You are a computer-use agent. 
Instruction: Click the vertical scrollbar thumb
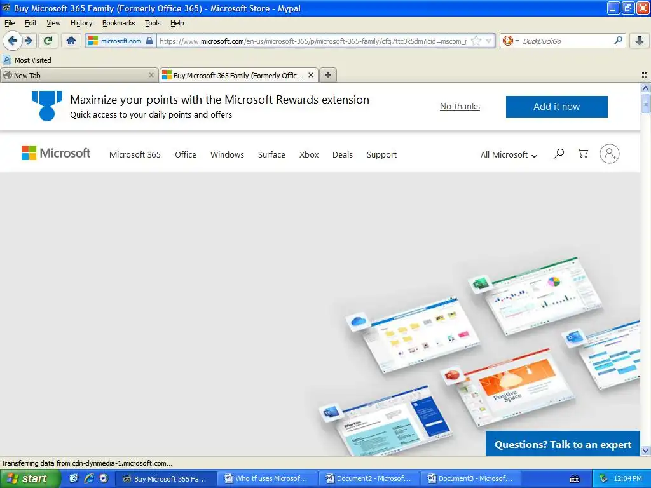point(645,103)
